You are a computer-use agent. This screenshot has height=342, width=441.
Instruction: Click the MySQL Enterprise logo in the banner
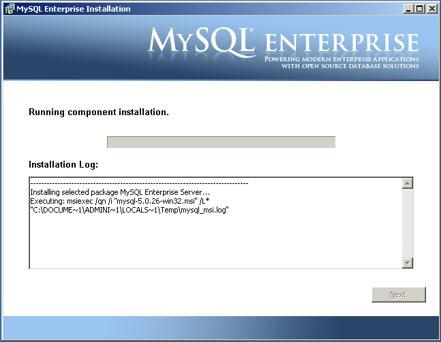(283, 42)
